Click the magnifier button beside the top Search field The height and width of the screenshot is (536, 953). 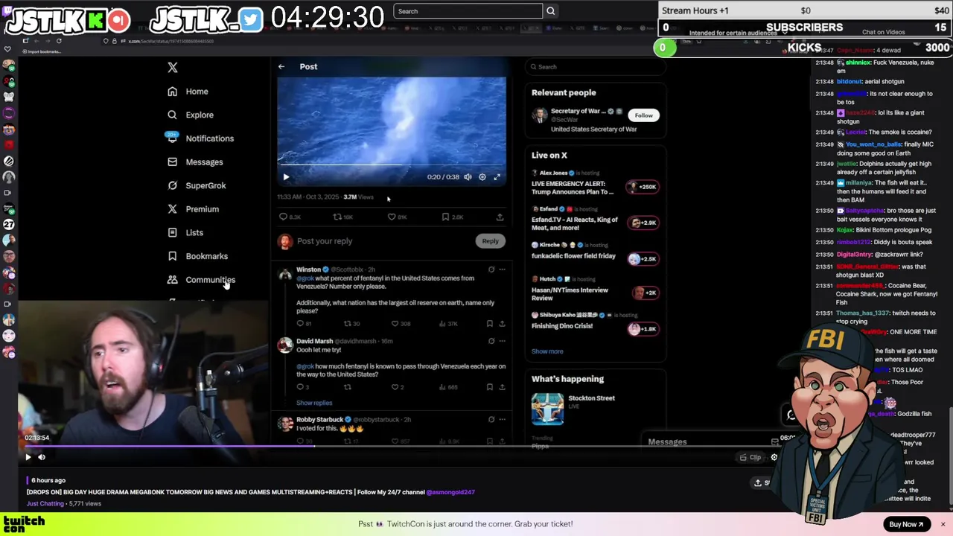click(x=551, y=11)
